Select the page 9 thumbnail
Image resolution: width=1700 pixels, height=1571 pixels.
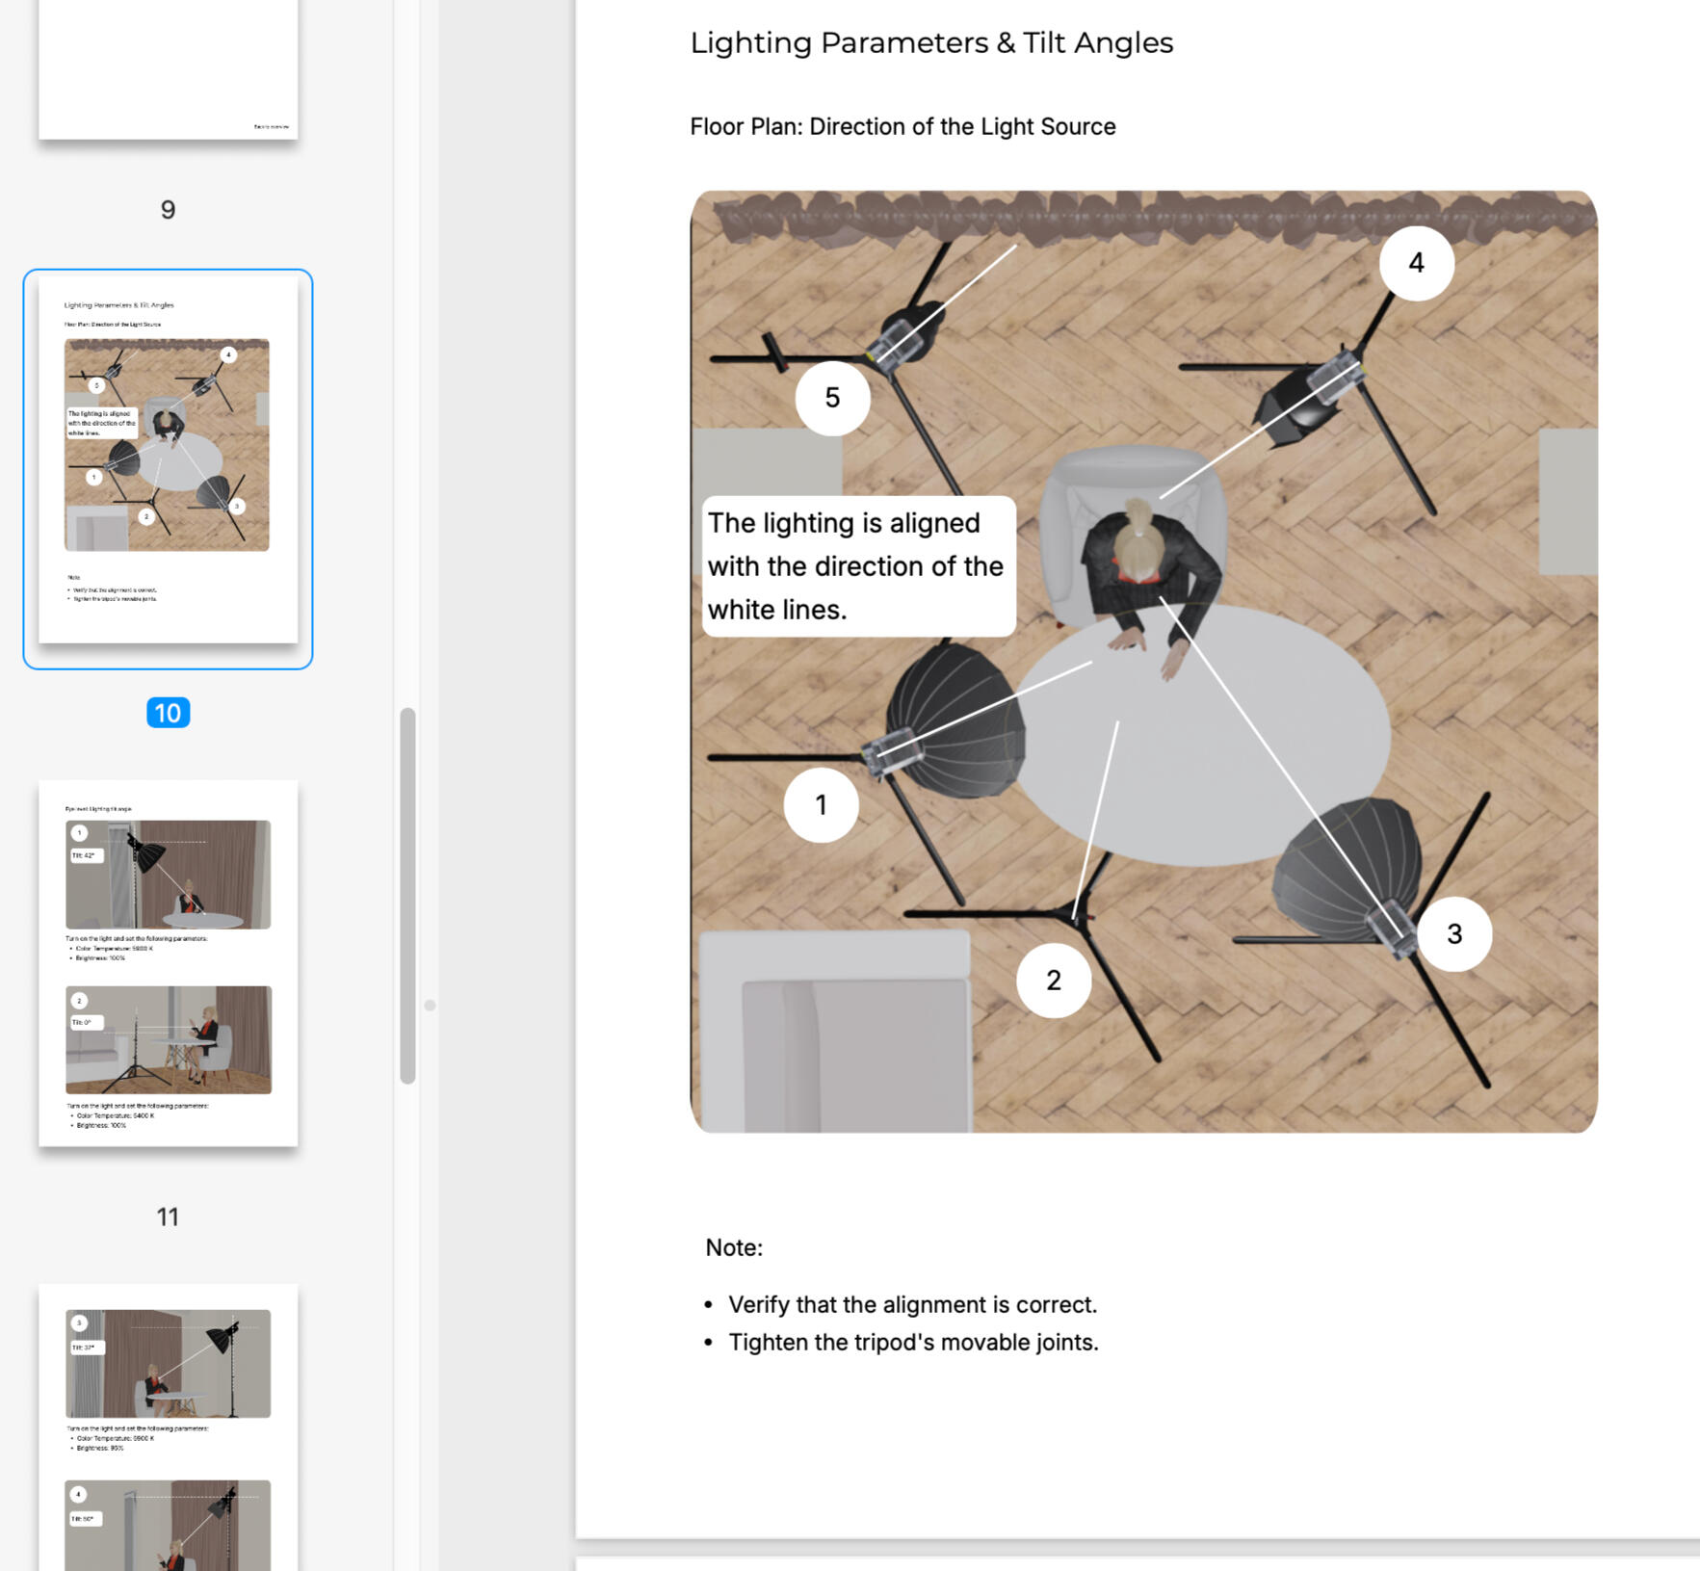pos(168,67)
